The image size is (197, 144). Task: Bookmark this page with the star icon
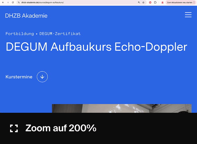pyautogui.click(x=143, y=2)
